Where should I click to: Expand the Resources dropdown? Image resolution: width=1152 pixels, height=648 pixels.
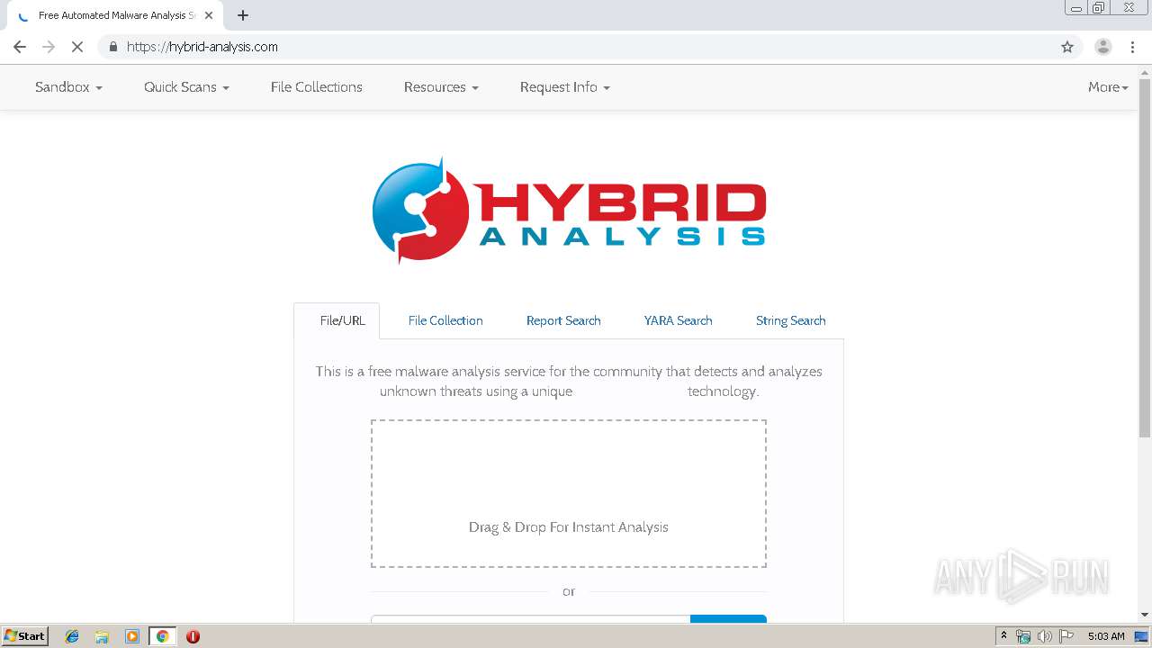click(x=441, y=87)
